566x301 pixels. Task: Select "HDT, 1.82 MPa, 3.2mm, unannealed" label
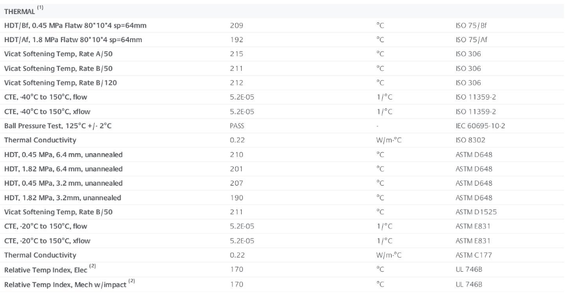(63, 197)
